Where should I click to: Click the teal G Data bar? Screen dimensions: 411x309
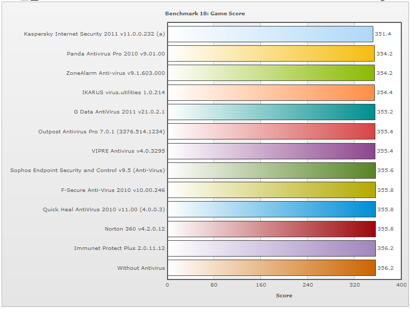click(x=271, y=112)
